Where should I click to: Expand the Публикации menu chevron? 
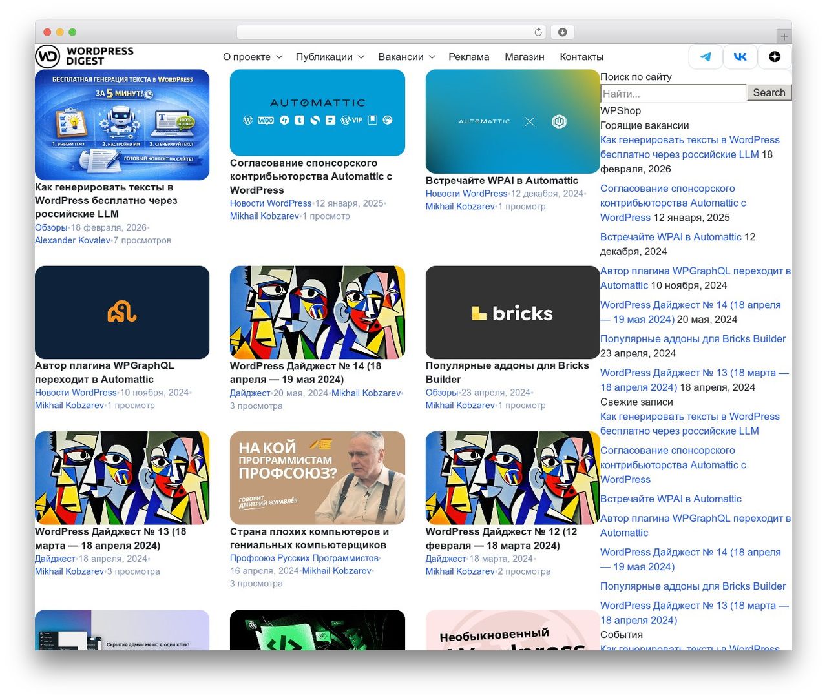[x=361, y=57]
